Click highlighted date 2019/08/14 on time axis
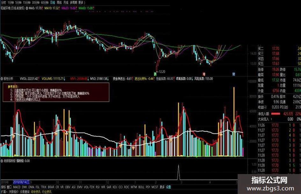Image resolution: width=301 pixels, height=194 pixels. [21, 182]
